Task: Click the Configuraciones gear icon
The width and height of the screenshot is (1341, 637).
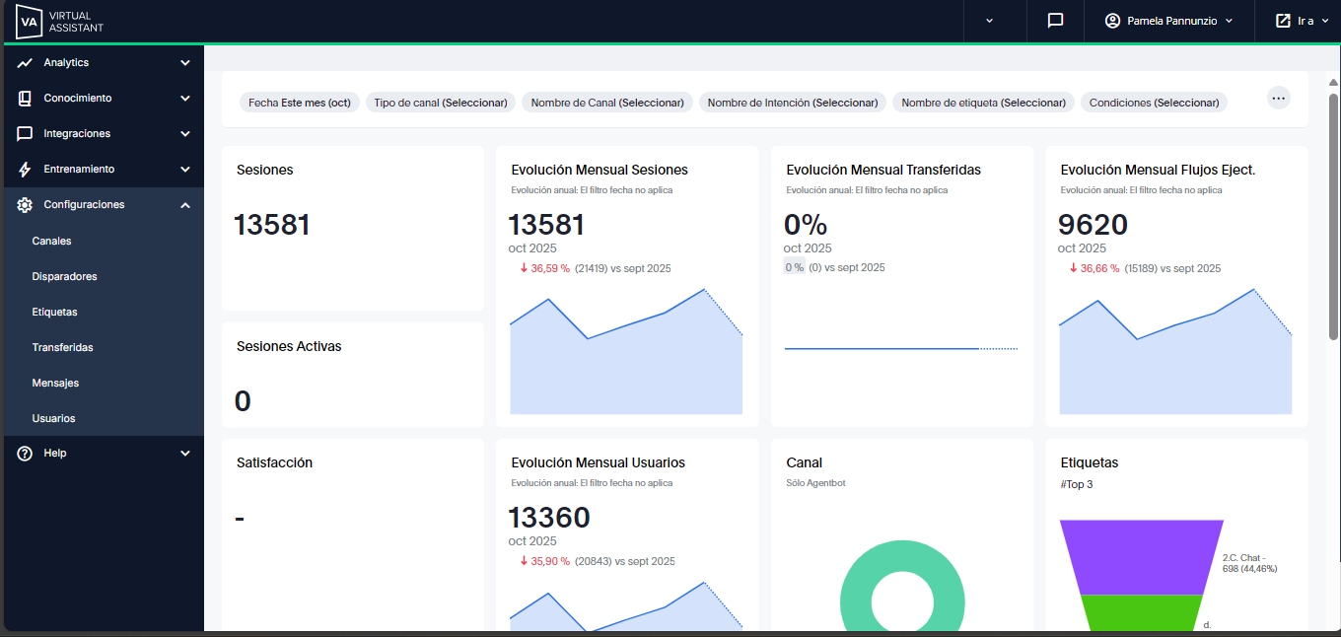Action: tap(25, 205)
